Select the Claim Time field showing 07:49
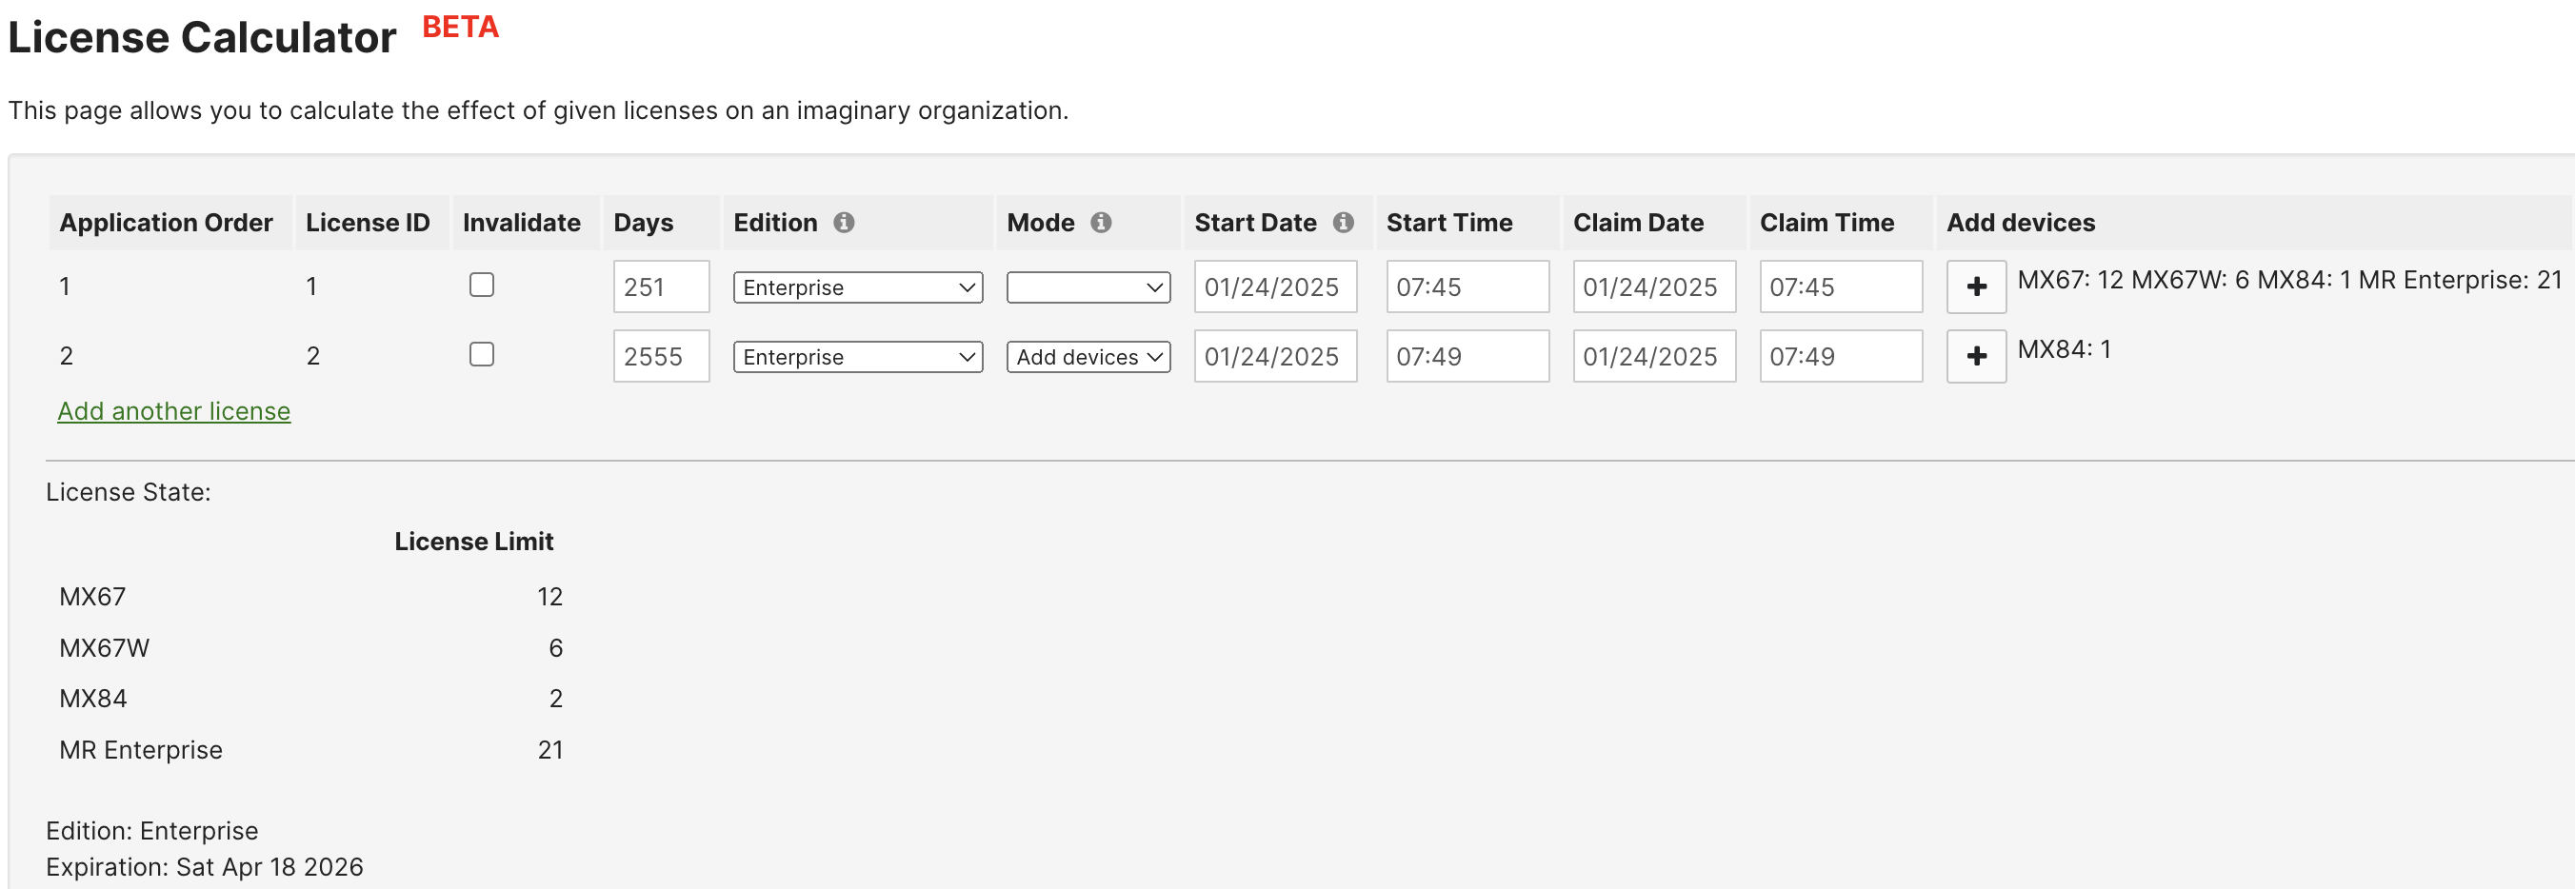Viewport: 2575px width, 889px height. (x=1840, y=356)
